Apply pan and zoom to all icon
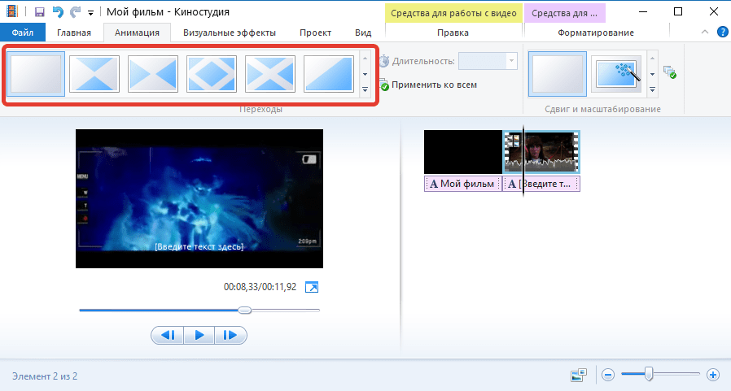Screen dimensions: 731x391 pyautogui.click(x=670, y=72)
